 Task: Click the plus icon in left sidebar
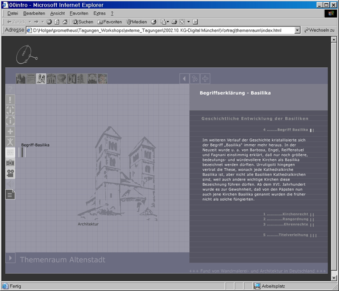10,131
